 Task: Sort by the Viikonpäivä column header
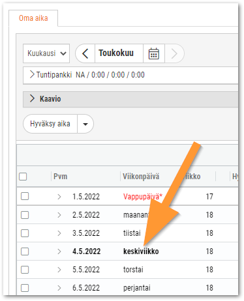pyautogui.click(x=141, y=177)
